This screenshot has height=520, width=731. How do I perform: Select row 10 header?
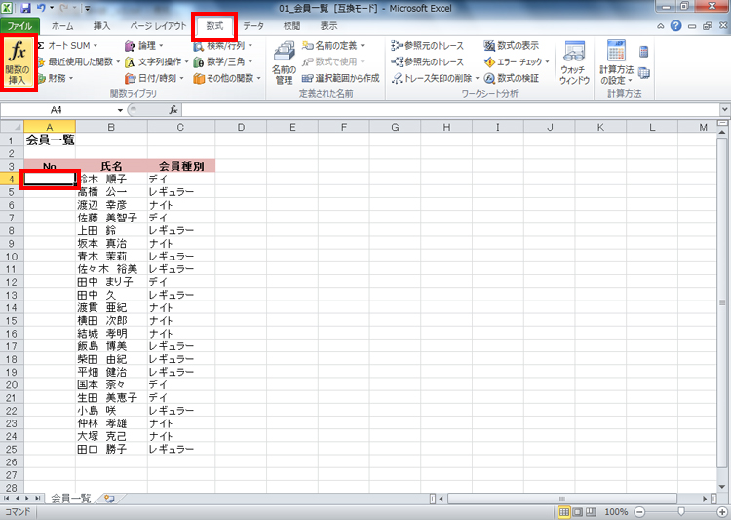tap(12, 257)
